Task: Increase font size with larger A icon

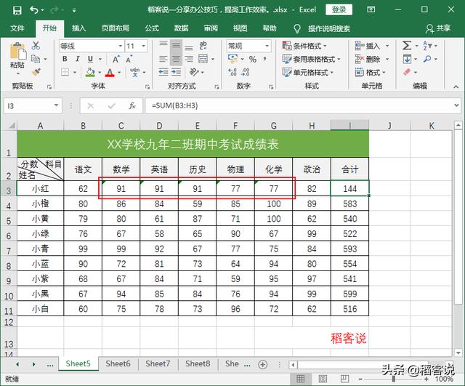Action: (x=116, y=59)
